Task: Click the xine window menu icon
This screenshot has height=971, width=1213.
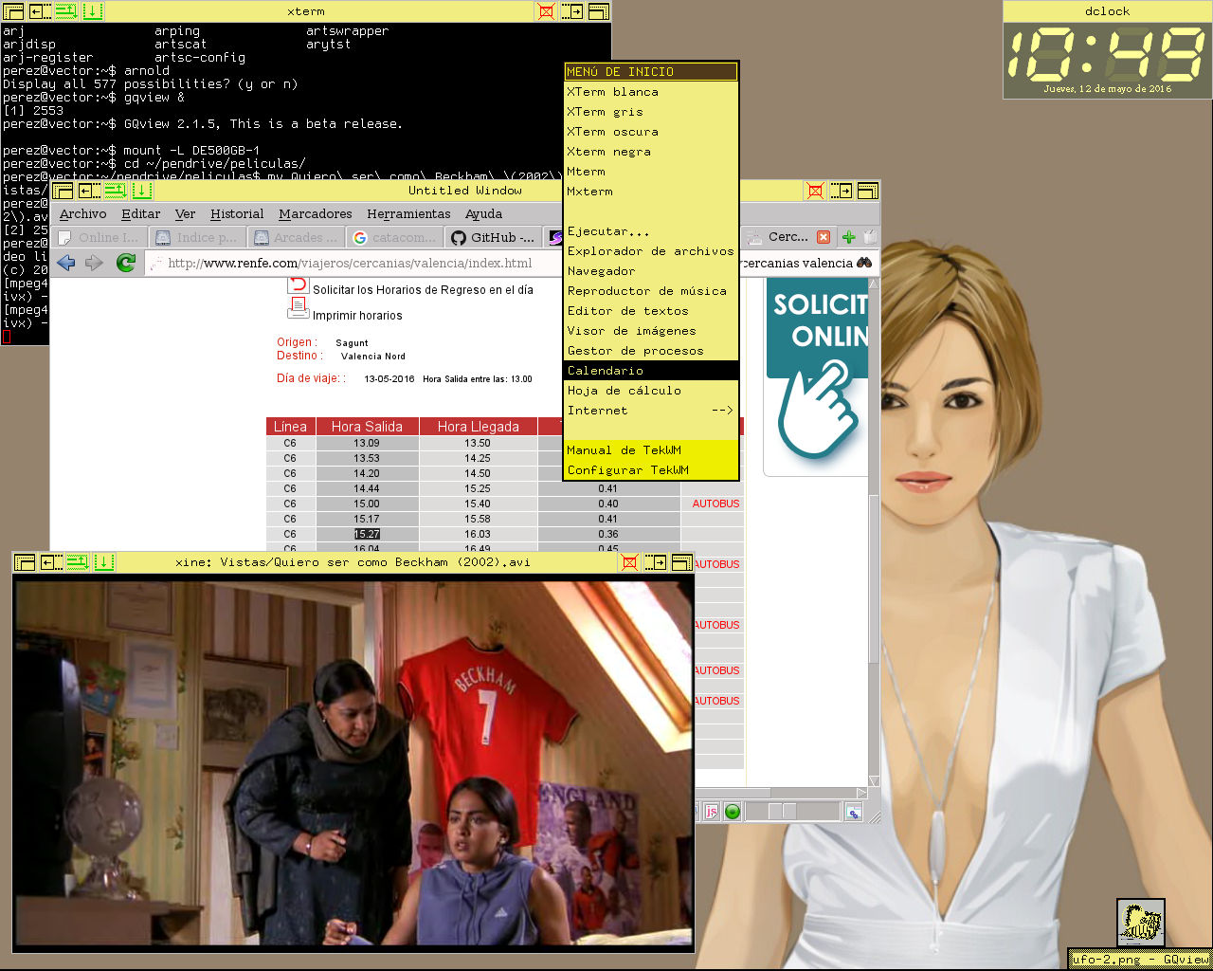Action: [x=25, y=562]
